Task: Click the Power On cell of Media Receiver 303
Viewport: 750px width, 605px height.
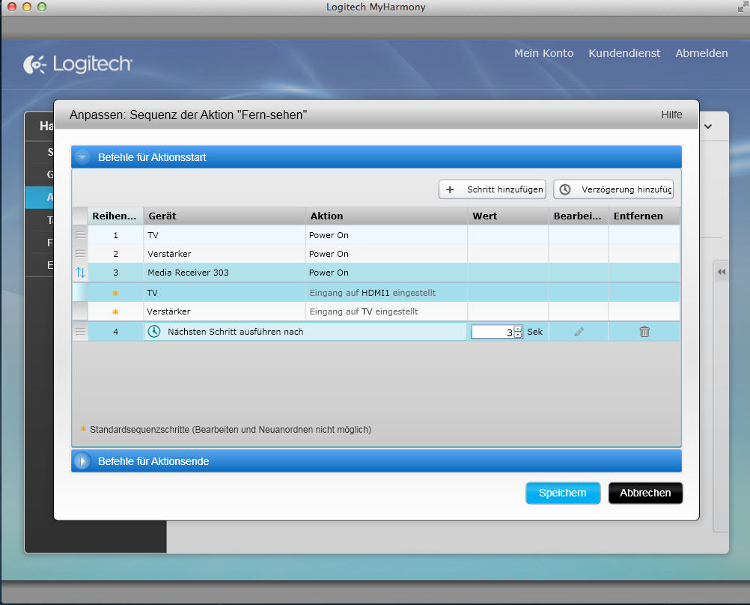Action: pyautogui.click(x=386, y=273)
